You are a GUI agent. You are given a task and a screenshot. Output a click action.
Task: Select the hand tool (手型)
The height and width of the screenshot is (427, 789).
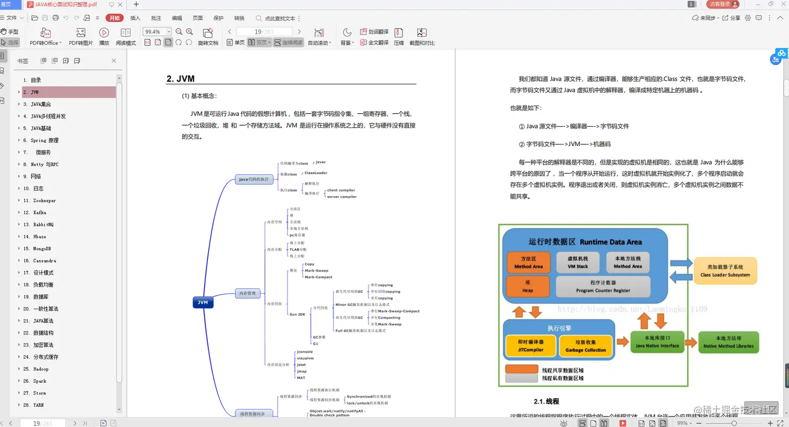[x=11, y=31]
